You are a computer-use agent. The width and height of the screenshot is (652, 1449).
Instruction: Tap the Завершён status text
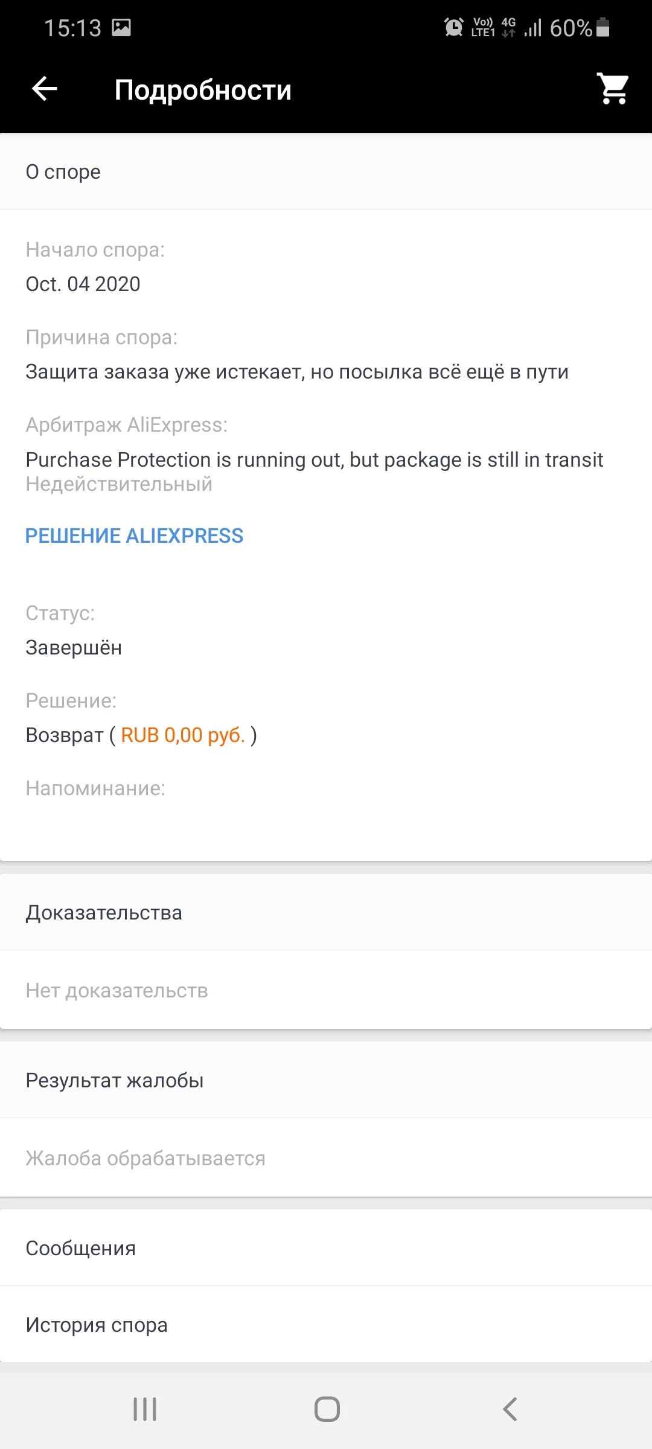tap(74, 648)
